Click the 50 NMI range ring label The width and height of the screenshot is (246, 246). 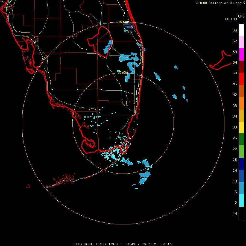(x=123, y=72)
